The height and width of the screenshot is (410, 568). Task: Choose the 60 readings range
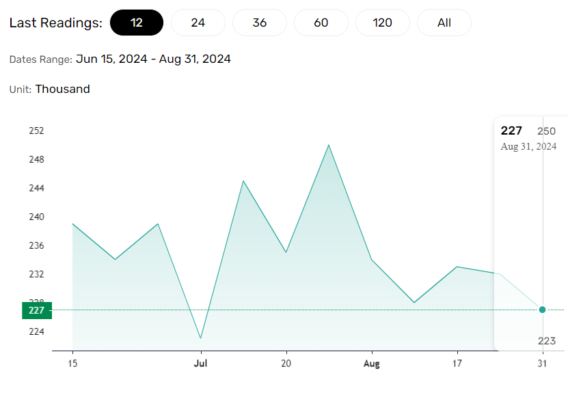click(x=321, y=23)
